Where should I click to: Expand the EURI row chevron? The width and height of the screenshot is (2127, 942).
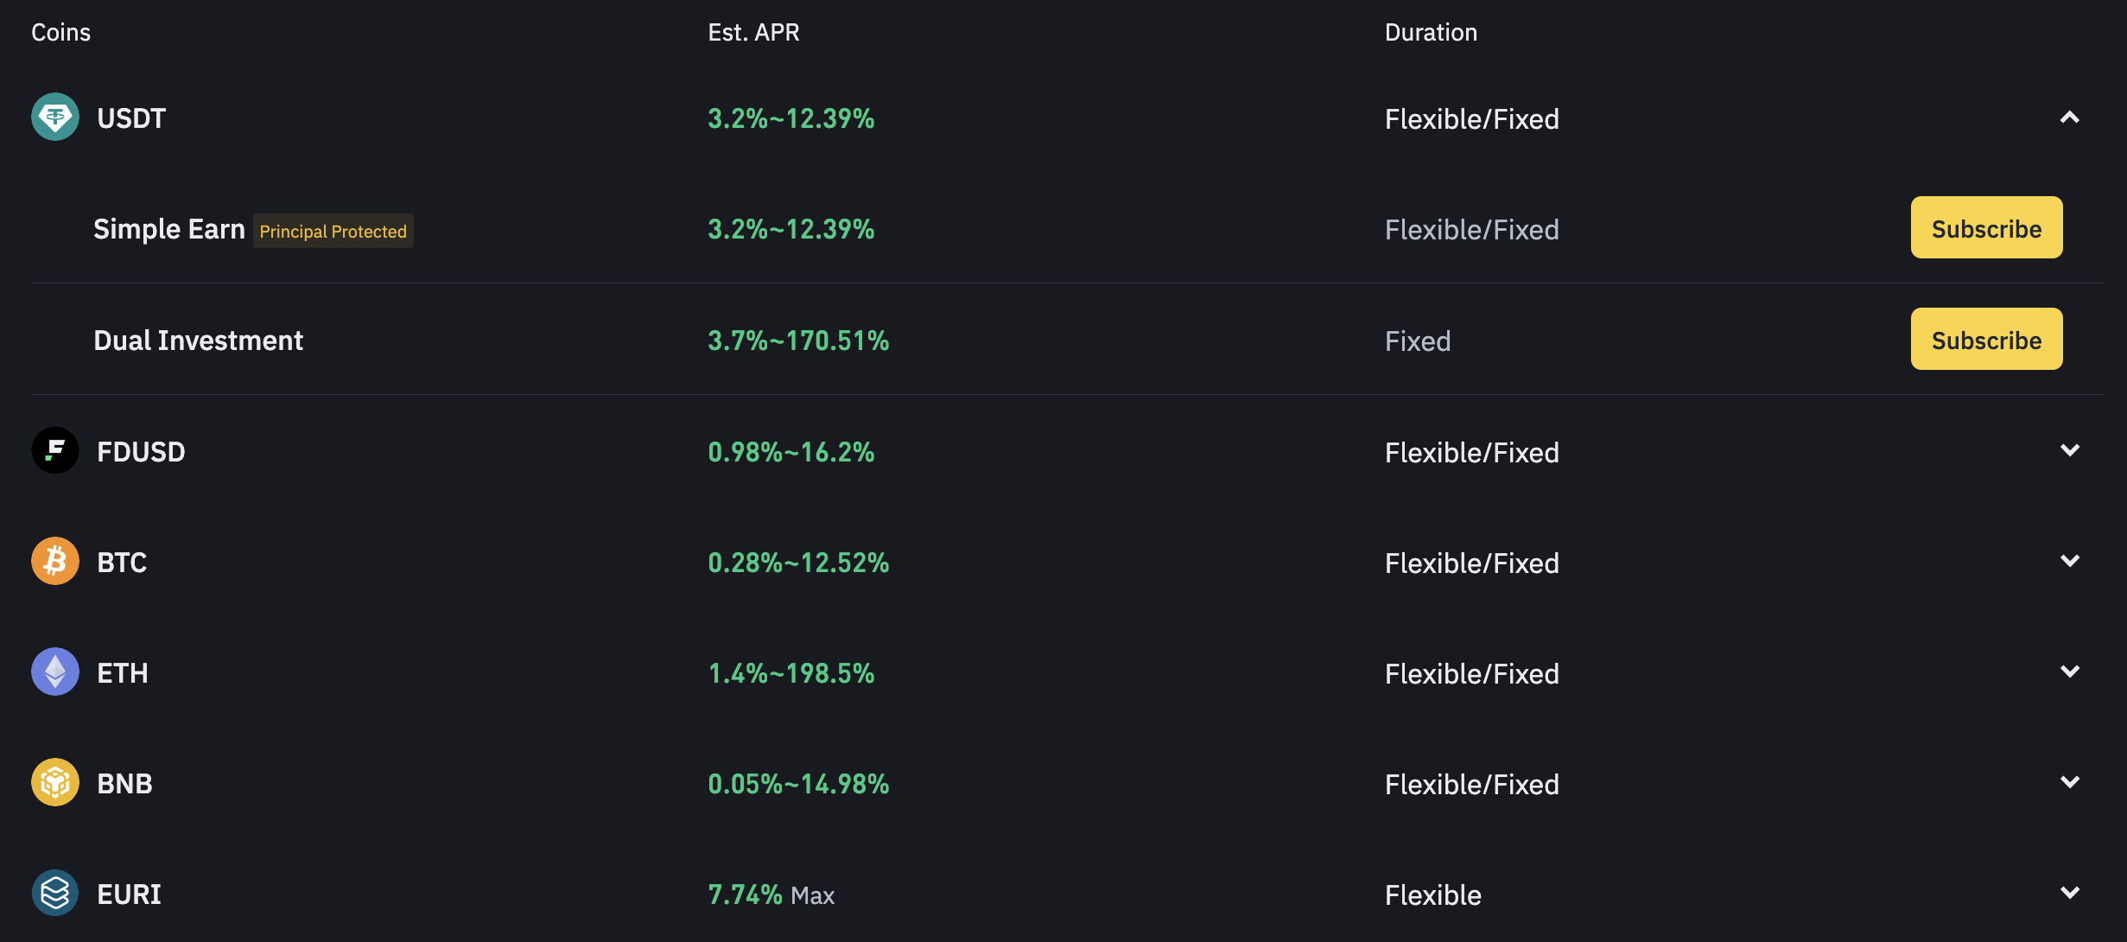coord(2069,893)
